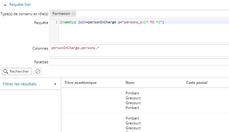
Task: Focus the Facettes input field
Action: (140, 62)
